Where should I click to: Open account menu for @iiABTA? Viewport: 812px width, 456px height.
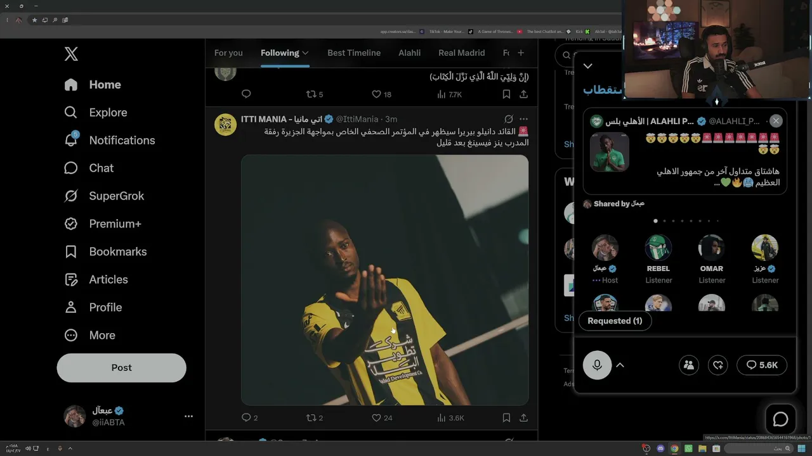[188, 416]
